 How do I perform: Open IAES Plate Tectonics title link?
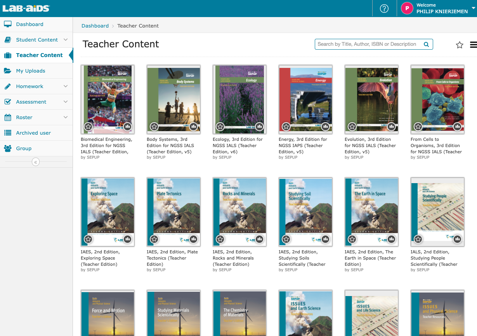pos(172,258)
